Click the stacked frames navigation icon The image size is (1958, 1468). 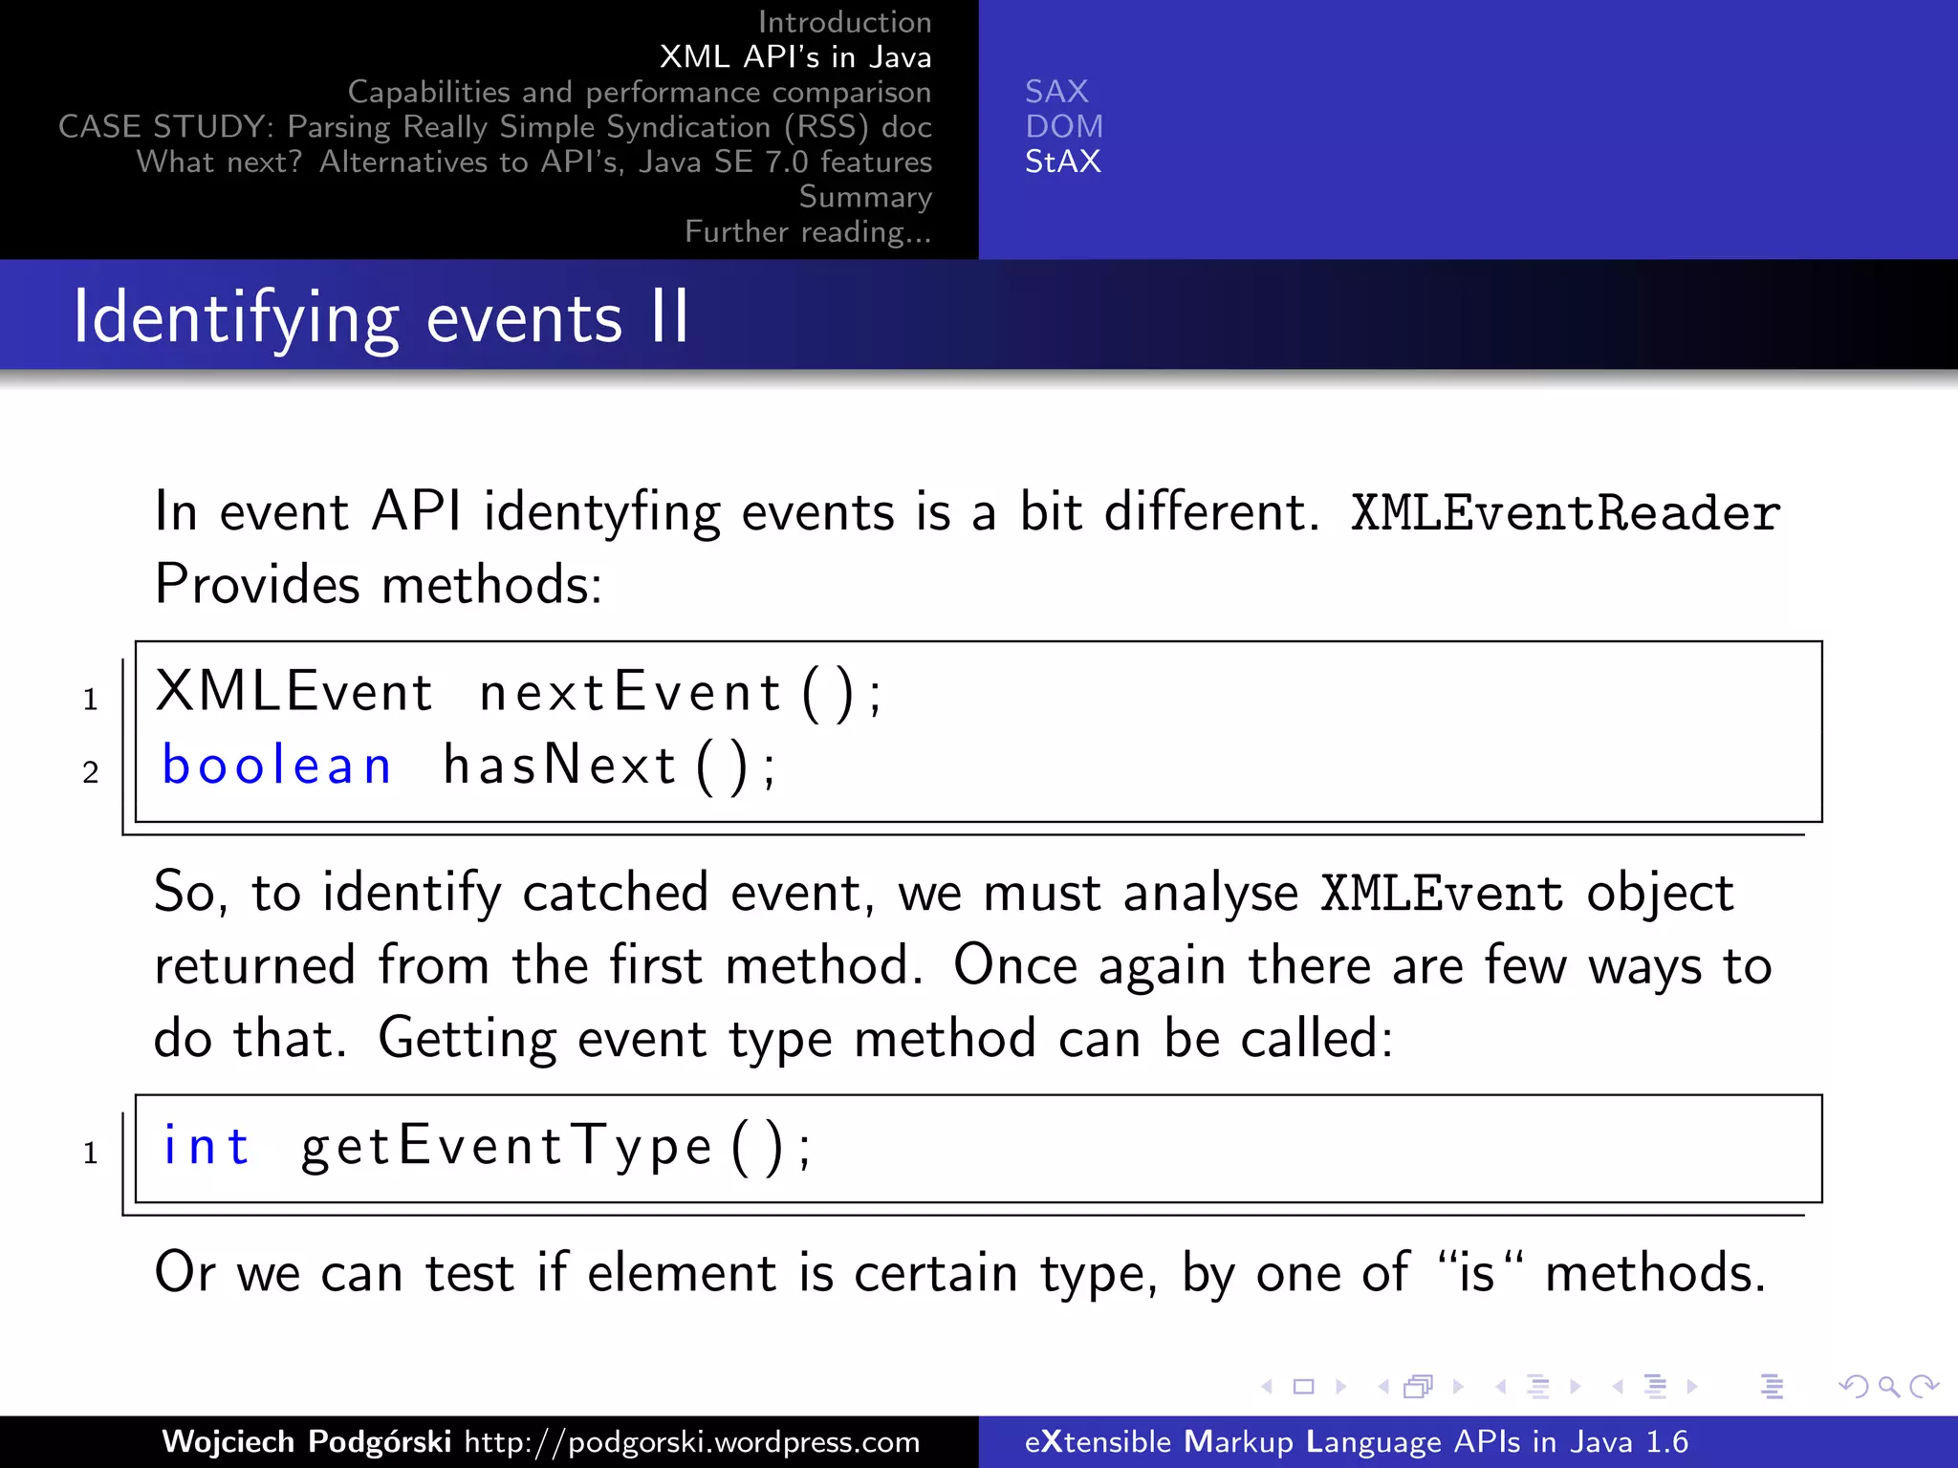click(1419, 1387)
